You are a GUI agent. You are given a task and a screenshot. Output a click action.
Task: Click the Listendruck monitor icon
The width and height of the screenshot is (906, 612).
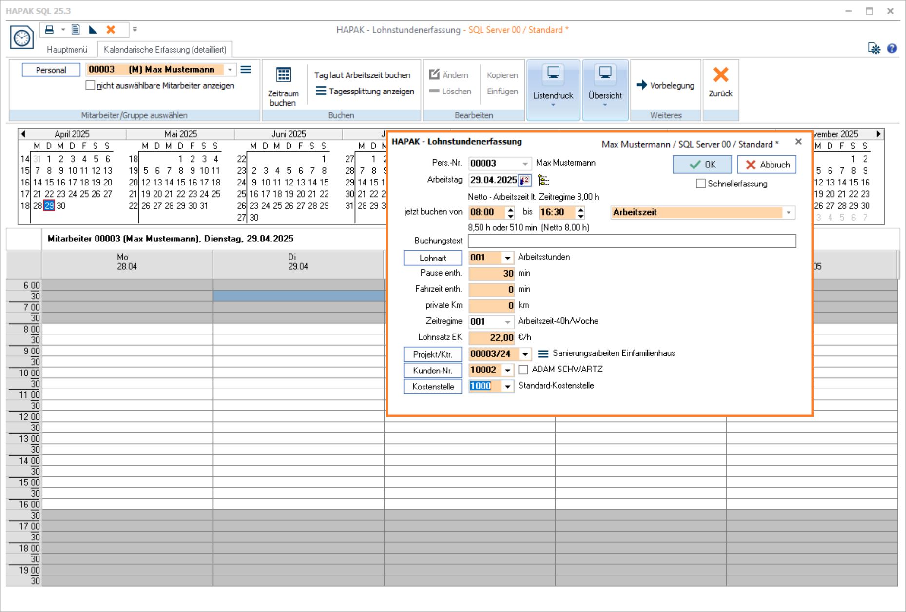pos(553,73)
